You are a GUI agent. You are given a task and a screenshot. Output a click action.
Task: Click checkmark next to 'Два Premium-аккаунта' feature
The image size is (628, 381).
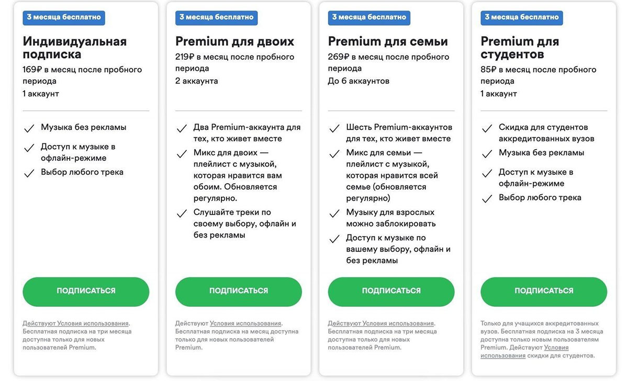pyautogui.click(x=182, y=128)
